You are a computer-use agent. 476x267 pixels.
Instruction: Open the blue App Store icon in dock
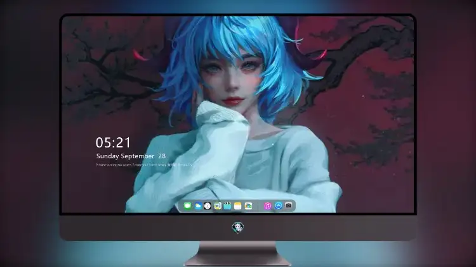279,206
